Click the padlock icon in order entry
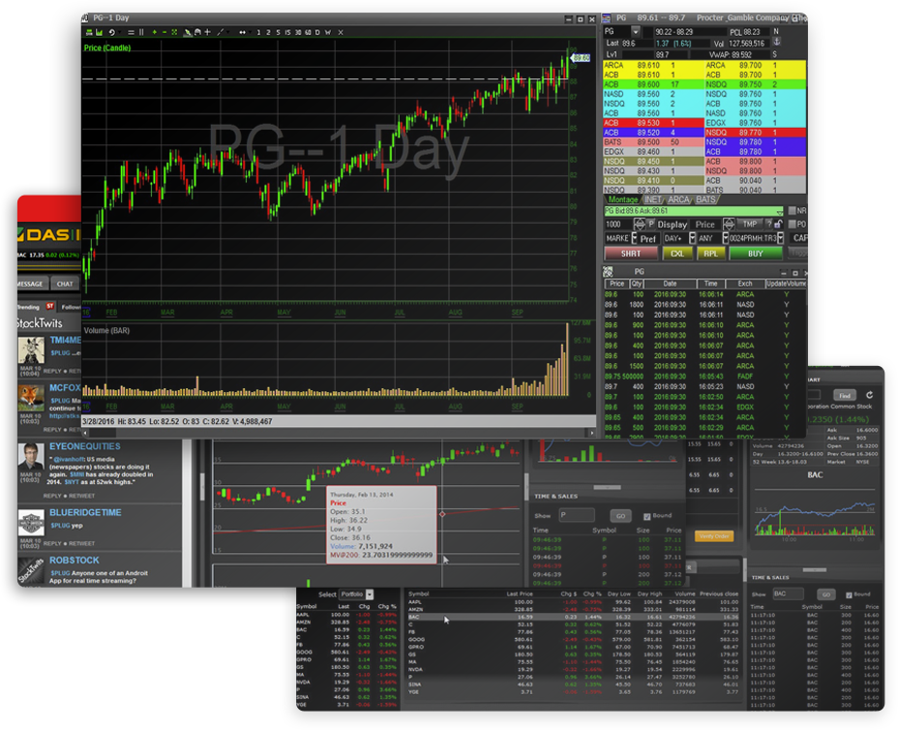 point(778,224)
